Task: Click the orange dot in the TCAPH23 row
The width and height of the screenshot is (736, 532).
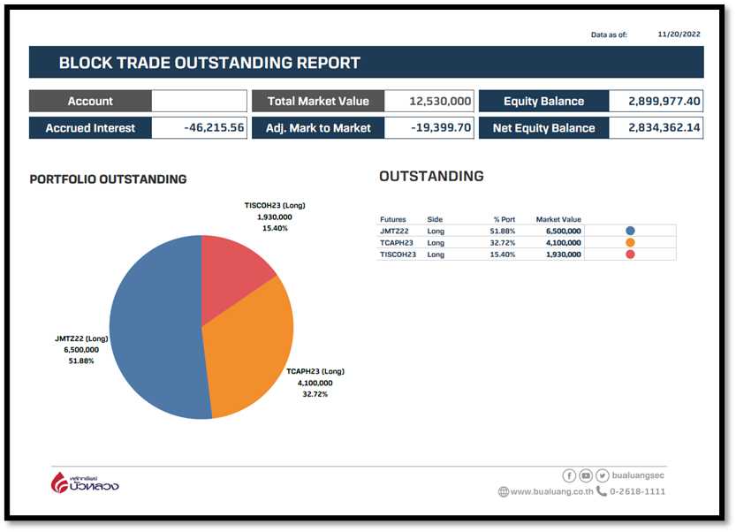Action: (630, 242)
